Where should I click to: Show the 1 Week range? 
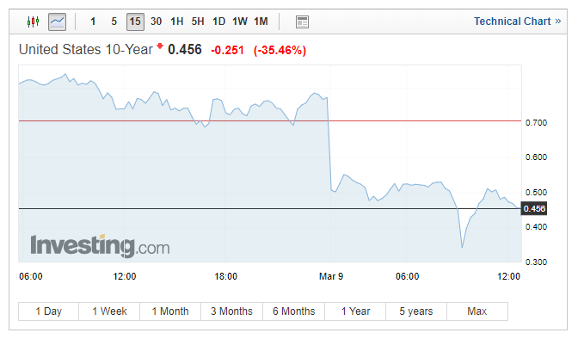(x=109, y=311)
